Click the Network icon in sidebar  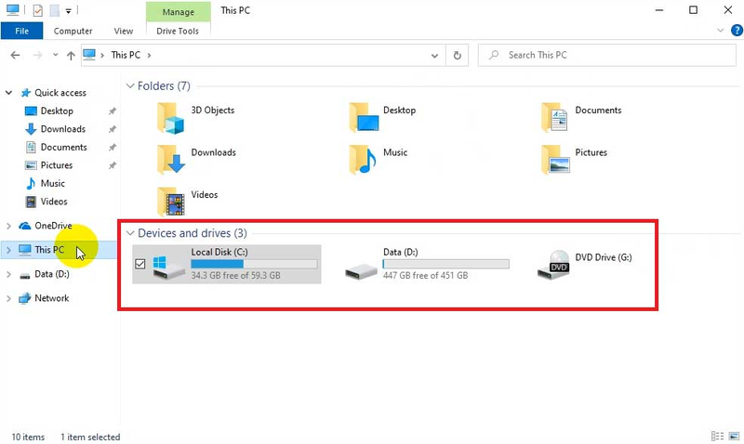tap(25, 298)
